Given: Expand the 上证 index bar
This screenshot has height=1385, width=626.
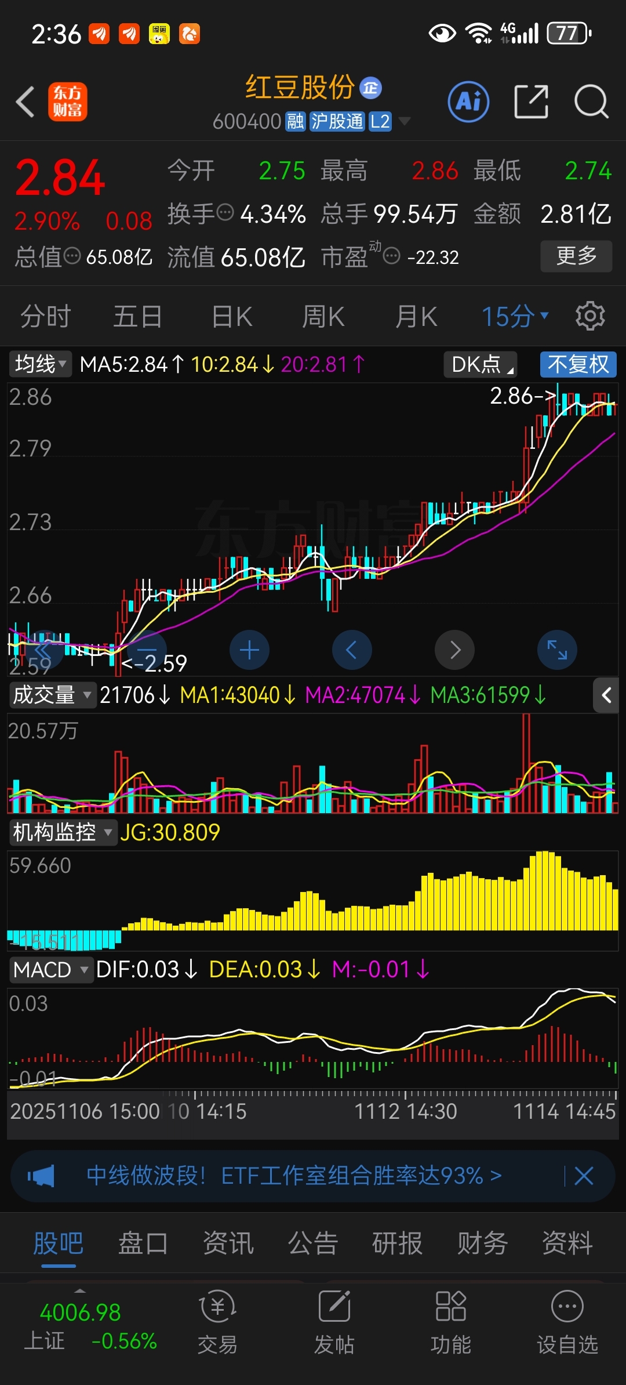Looking at the screenshot, I should coord(80,1290).
